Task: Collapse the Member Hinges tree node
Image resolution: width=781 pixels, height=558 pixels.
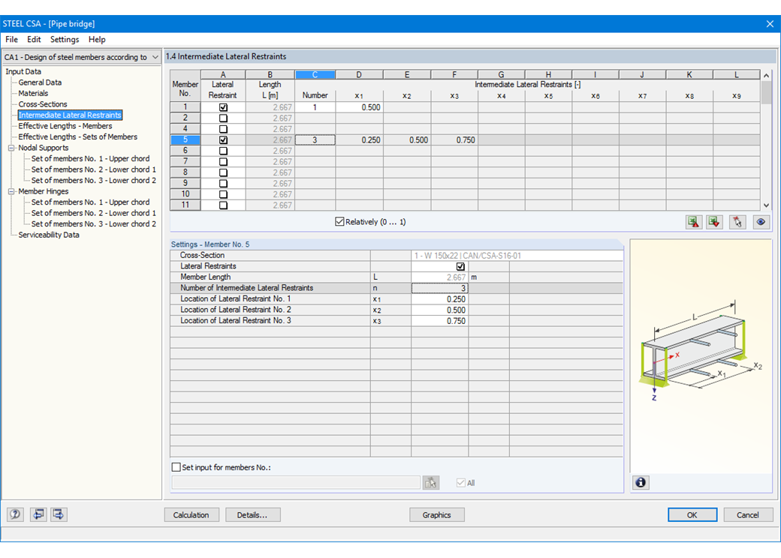Action: 11,191
